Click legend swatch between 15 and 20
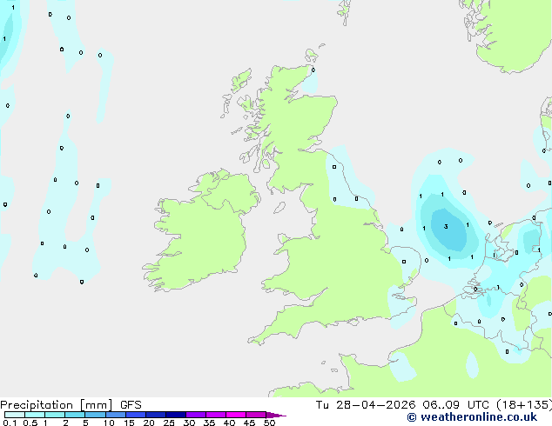Viewport: 552px width, 426px height. 136,415
